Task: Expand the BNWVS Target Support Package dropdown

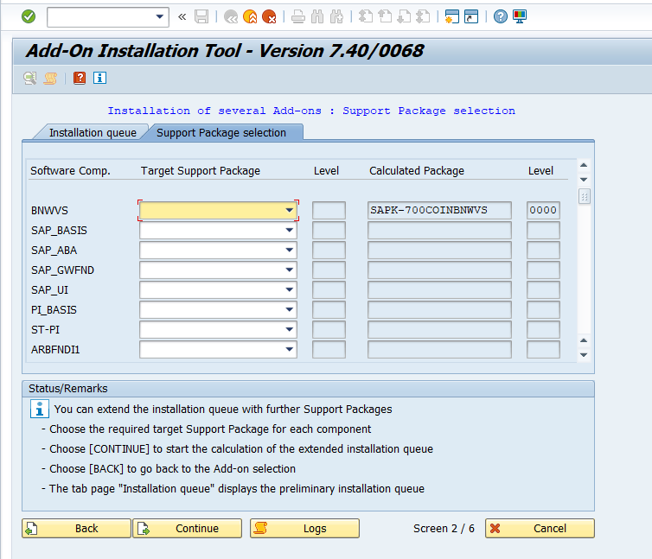Action: point(289,210)
